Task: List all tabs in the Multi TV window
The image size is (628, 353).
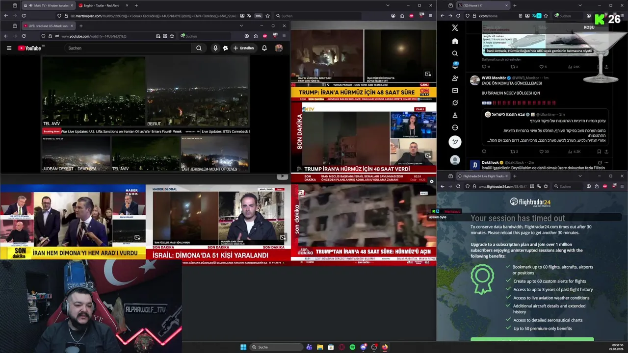Action: (x=388, y=5)
